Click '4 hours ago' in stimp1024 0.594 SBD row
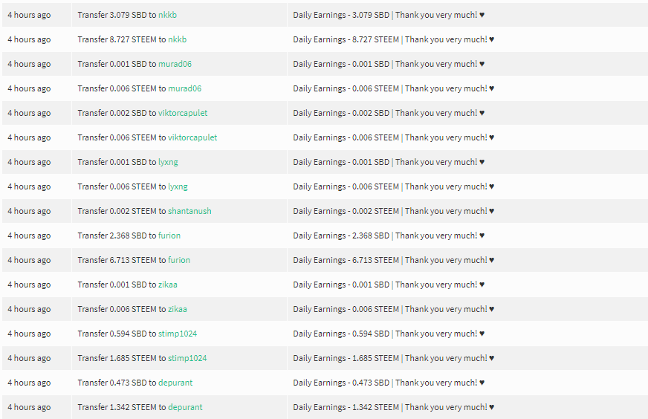 [29, 334]
